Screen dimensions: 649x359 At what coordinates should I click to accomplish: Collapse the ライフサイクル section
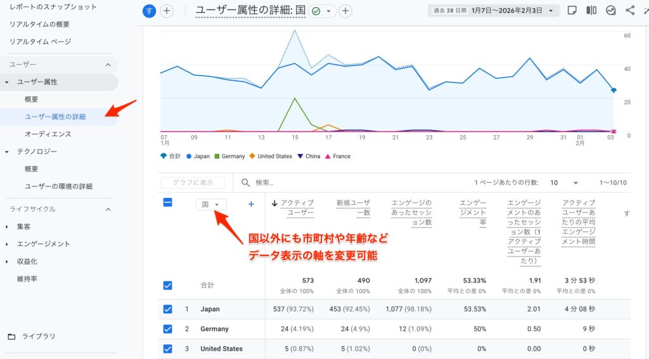(x=108, y=209)
